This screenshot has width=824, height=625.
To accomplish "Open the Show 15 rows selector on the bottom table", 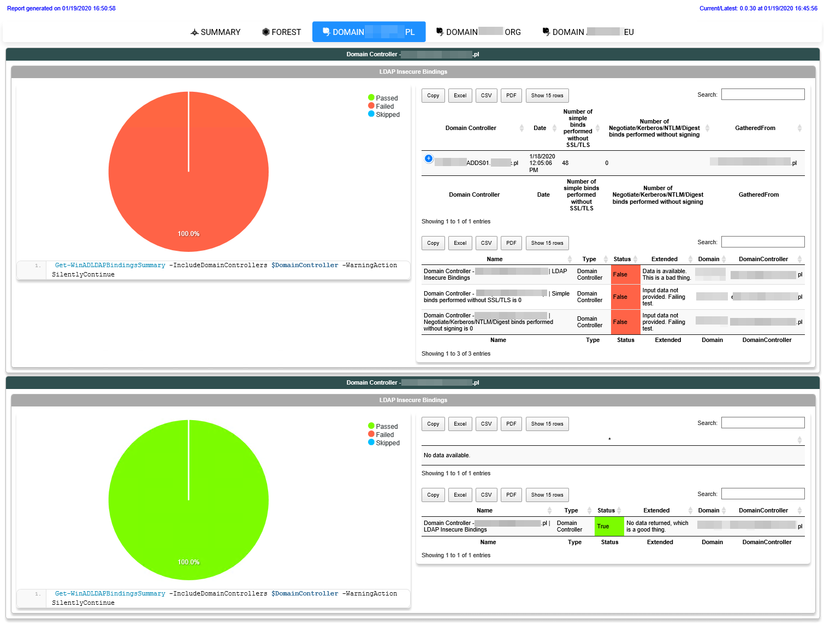I will [x=547, y=494].
